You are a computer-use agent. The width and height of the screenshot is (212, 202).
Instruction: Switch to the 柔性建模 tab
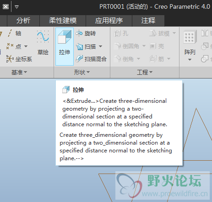pyautogui.click(x=63, y=21)
